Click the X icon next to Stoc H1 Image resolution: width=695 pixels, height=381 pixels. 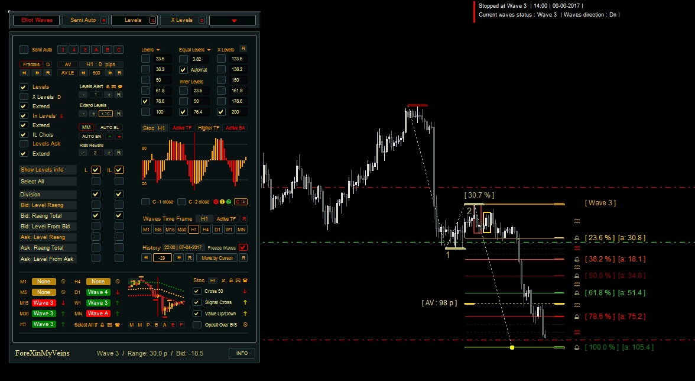(223, 280)
